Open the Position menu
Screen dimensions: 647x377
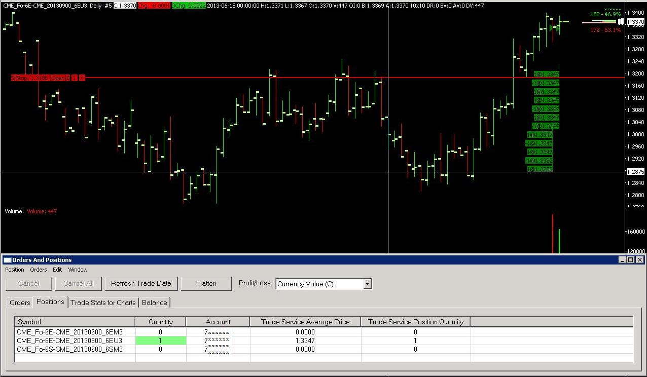click(x=15, y=270)
